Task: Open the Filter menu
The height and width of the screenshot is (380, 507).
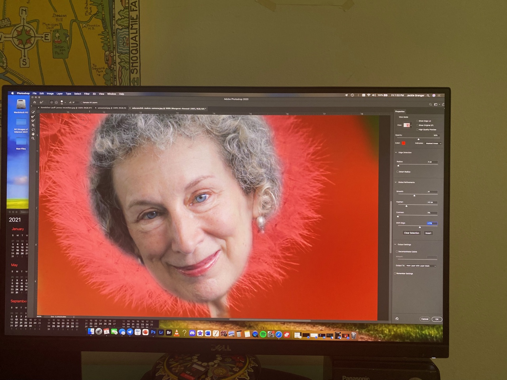Action: point(87,94)
